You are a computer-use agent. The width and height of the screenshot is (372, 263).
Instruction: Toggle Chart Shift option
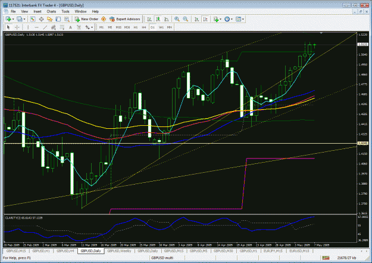205,19
